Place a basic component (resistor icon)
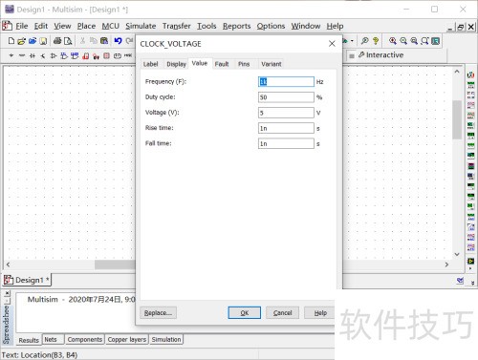 [x=22, y=55]
